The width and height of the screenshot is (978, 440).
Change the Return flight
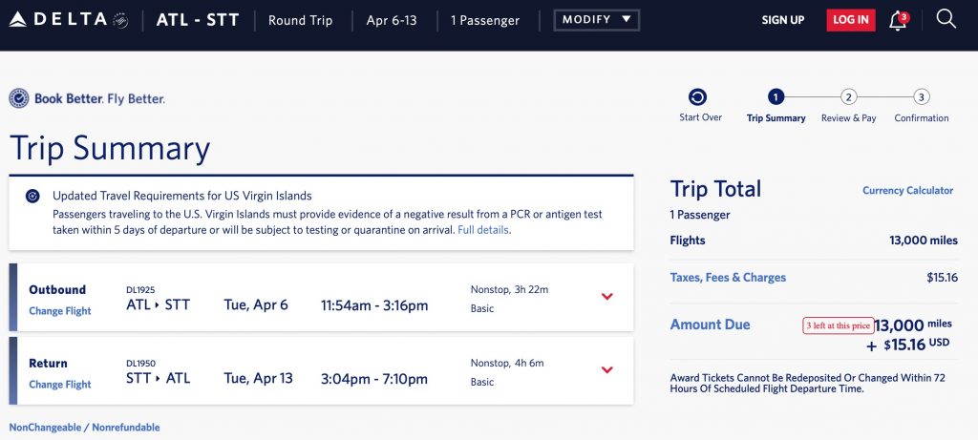coord(60,385)
